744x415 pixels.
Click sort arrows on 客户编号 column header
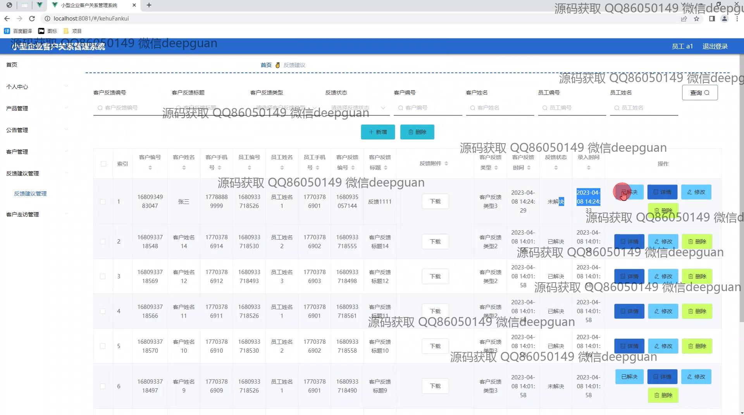[150, 168]
